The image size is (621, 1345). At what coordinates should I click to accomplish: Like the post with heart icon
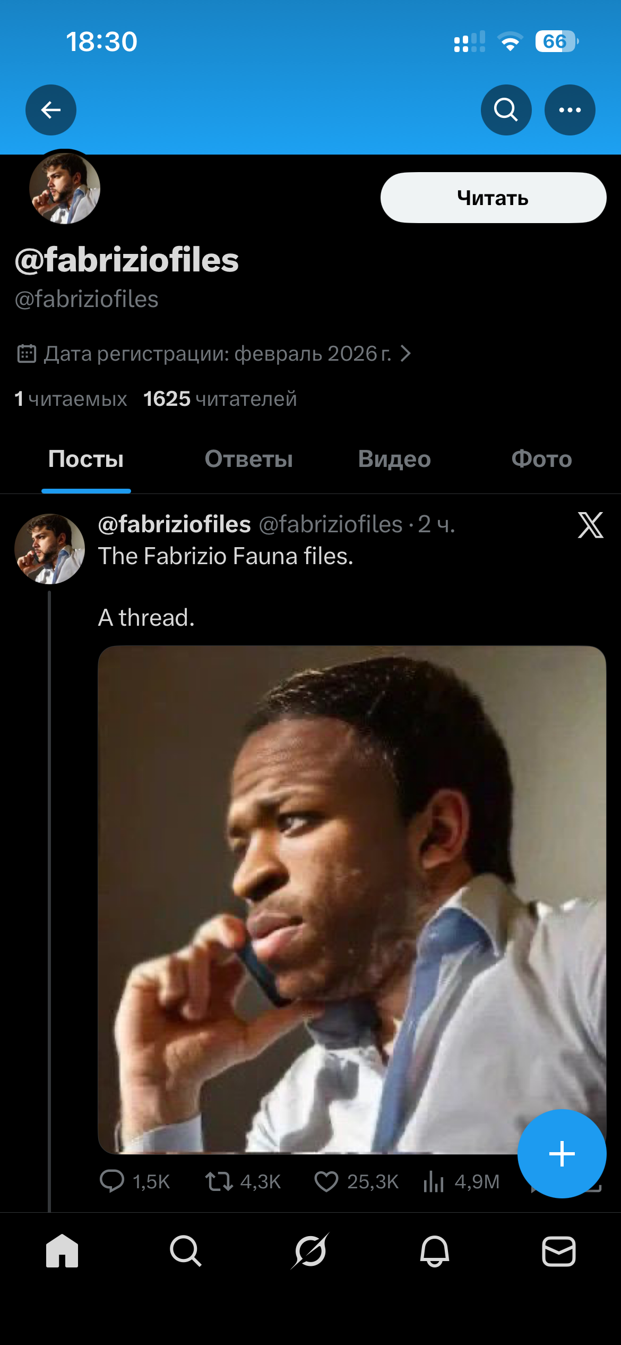coord(326,1181)
